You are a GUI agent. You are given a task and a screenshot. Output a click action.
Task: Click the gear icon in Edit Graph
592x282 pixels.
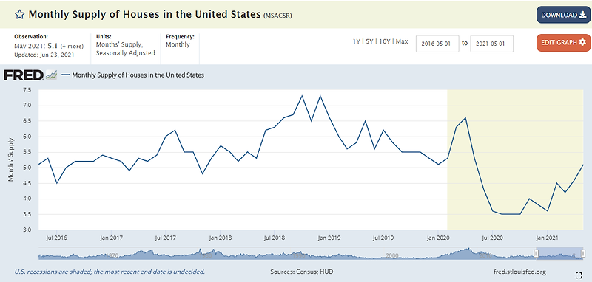click(x=582, y=42)
